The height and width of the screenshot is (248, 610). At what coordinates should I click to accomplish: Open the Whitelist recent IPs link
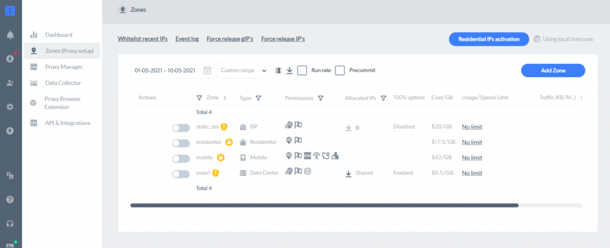coord(142,39)
